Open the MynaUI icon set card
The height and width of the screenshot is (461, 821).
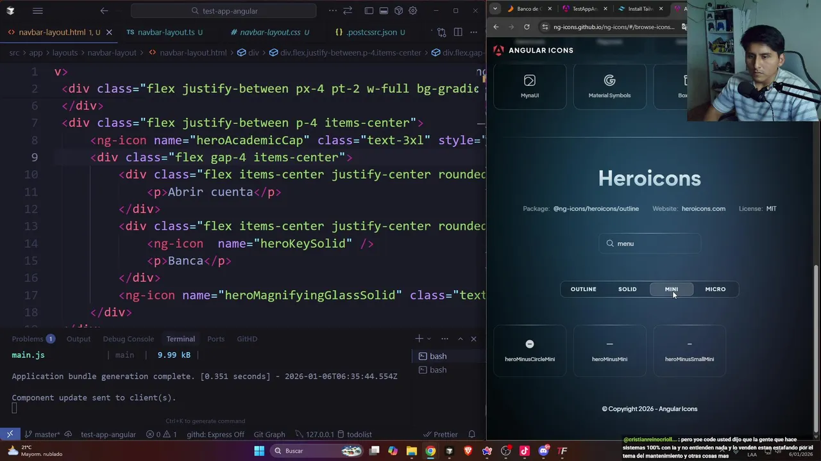(530, 86)
